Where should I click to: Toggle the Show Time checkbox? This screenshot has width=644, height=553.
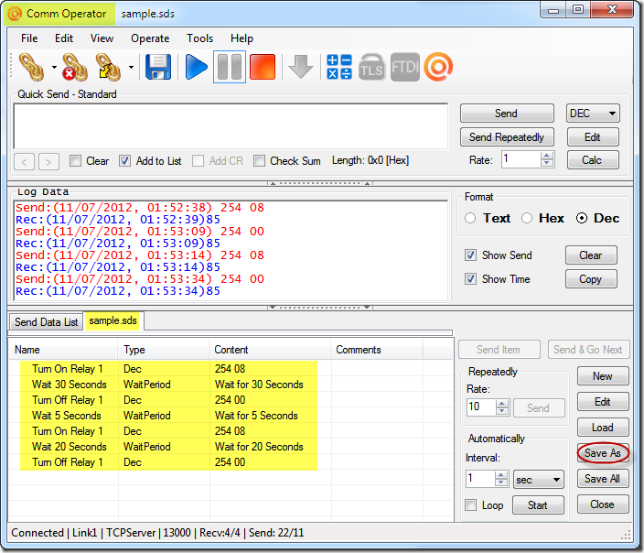pos(471,278)
